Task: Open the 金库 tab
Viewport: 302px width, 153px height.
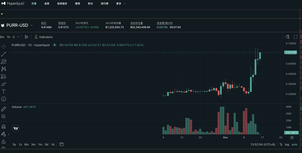Action: point(47,4)
